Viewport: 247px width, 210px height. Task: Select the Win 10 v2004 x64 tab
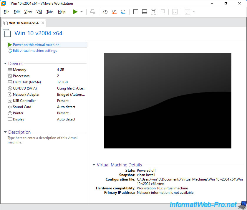(x=24, y=23)
